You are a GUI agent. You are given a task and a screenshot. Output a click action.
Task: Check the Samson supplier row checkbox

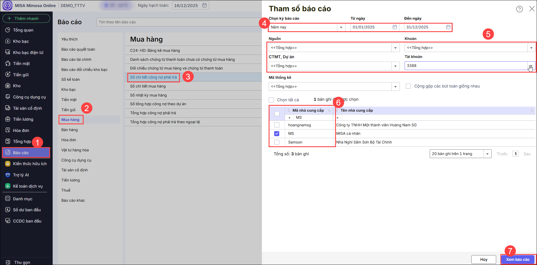point(277,142)
